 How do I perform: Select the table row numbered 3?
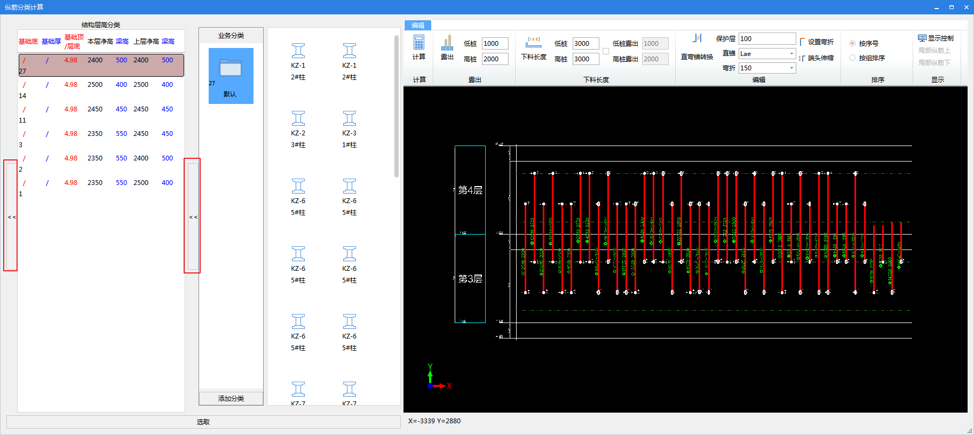pyautogui.click(x=101, y=139)
